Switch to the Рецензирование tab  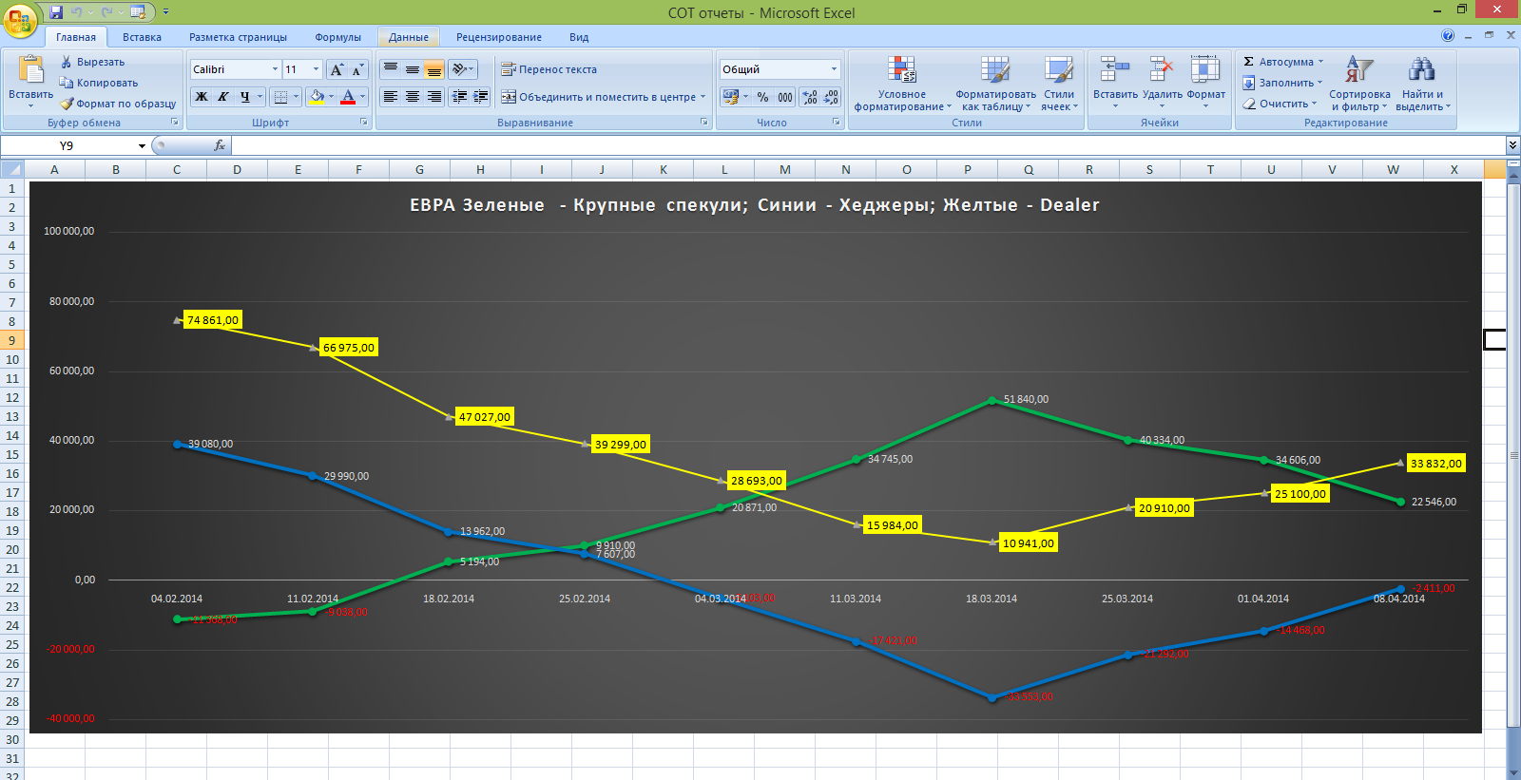(x=499, y=37)
